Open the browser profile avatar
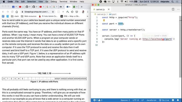 83,12
